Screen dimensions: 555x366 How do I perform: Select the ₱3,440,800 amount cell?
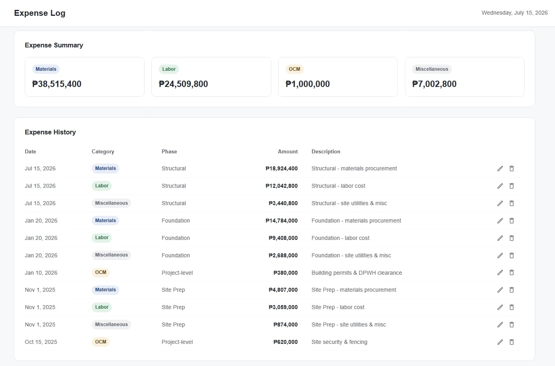click(x=283, y=203)
